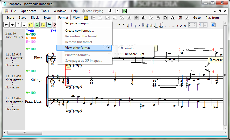
Task: Click the green note-down arrow icon
Action: coord(37,25)
